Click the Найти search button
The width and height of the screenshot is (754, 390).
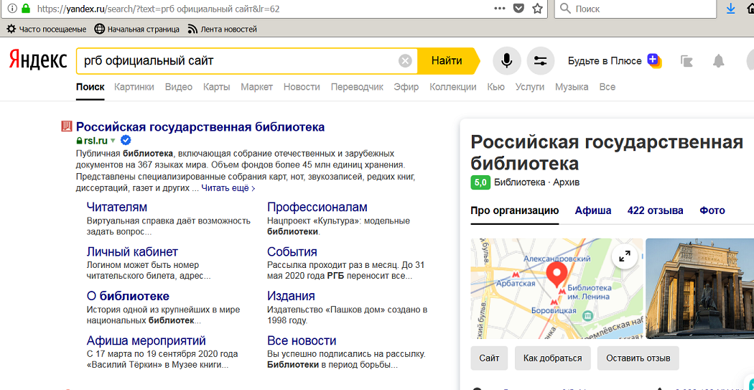[447, 61]
